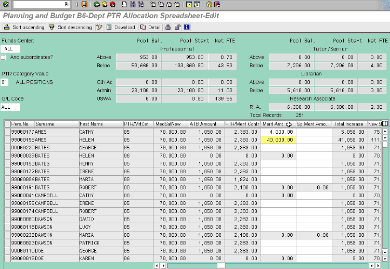This screenshot has height=269, width=390.
Task: Click the Pers.No. column header
Action: [23, 124]
